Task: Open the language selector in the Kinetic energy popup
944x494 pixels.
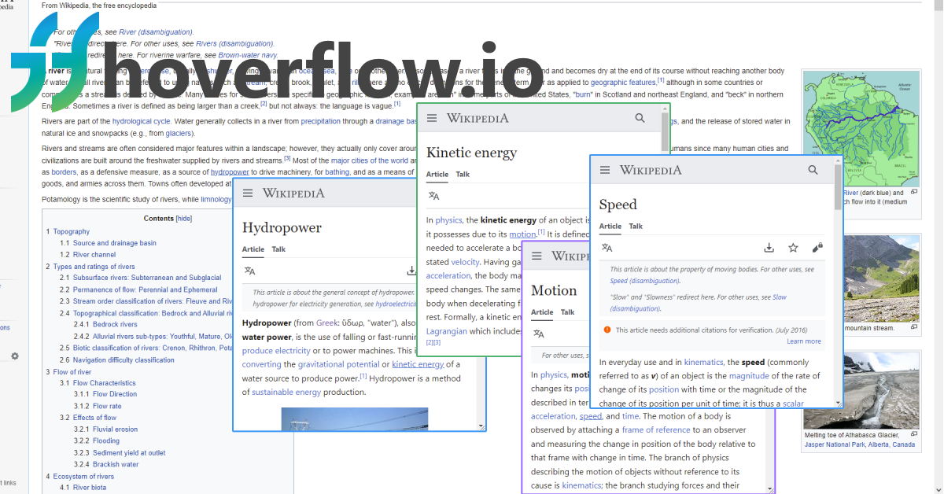Action: pos(433,196)
